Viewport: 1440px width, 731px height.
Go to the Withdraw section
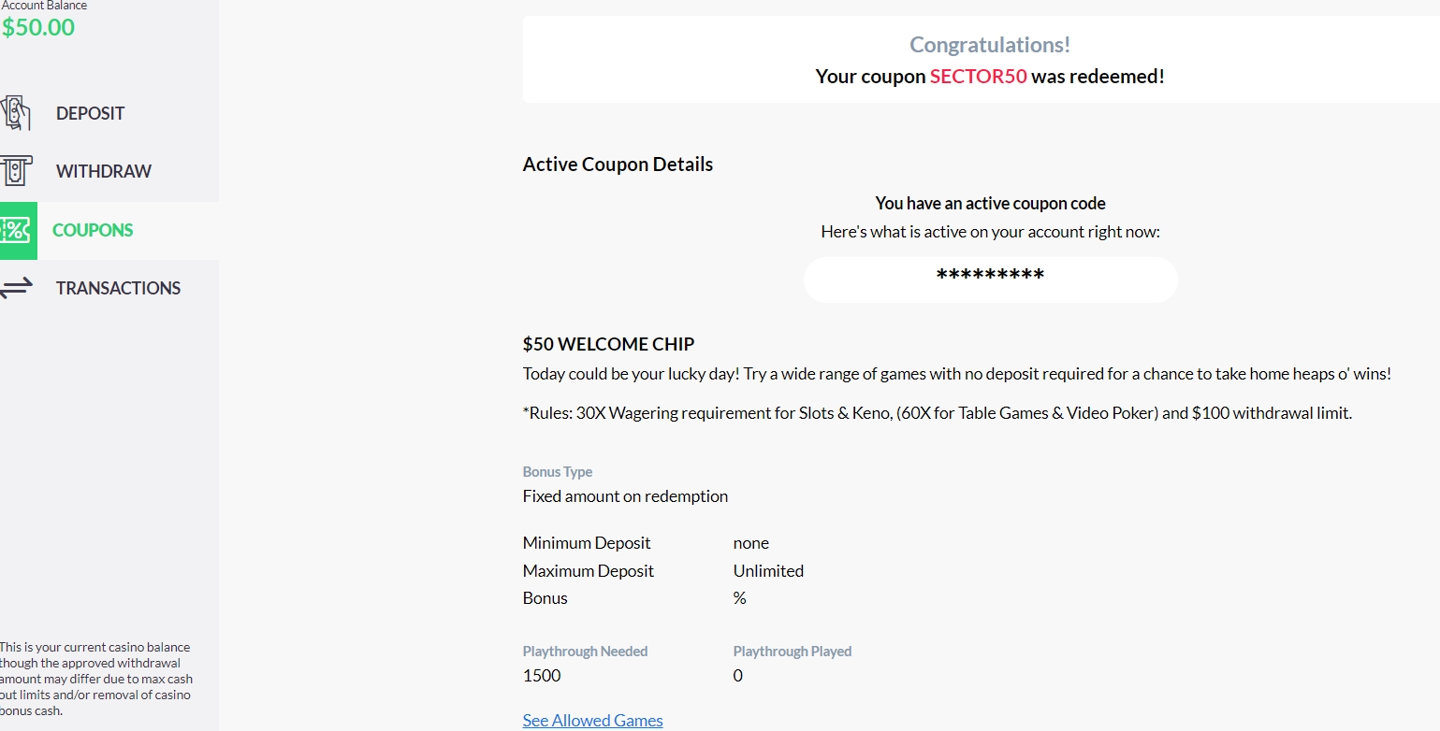103,171
